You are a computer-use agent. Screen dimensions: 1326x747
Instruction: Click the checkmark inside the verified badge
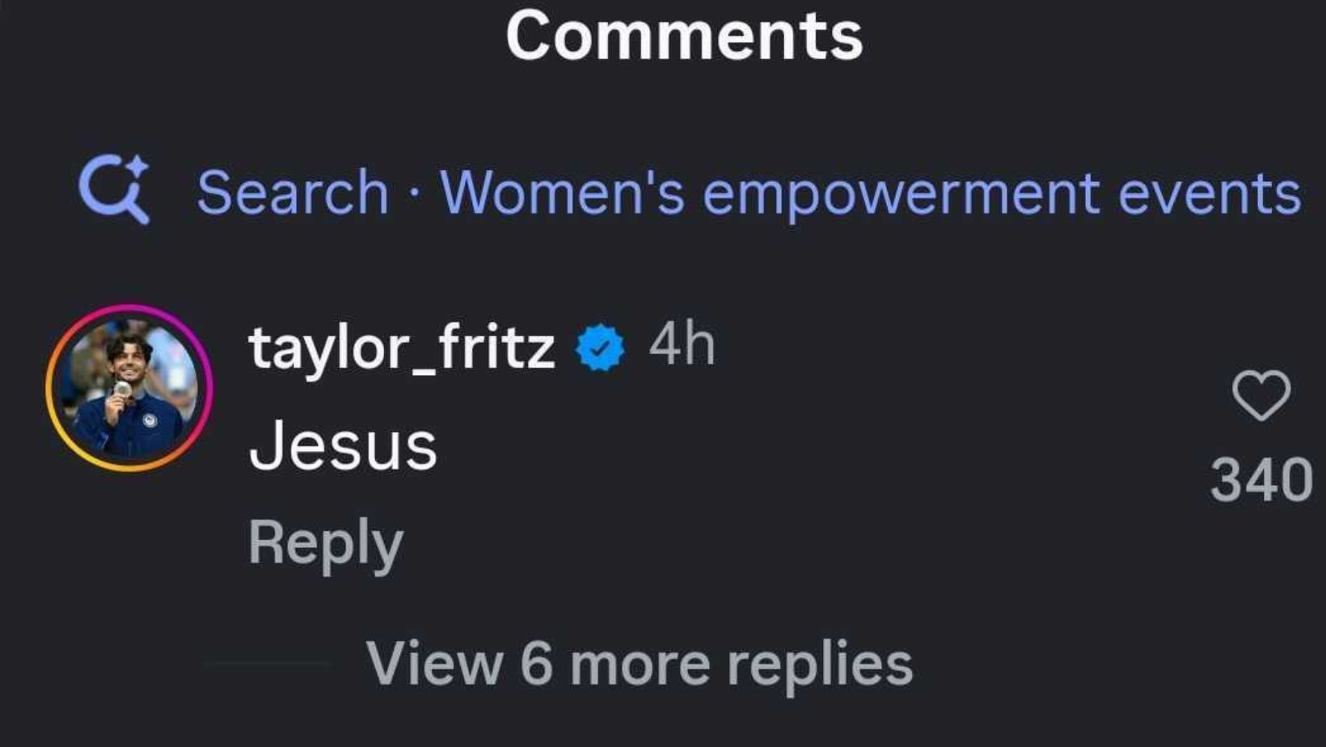tap(600, 348)
